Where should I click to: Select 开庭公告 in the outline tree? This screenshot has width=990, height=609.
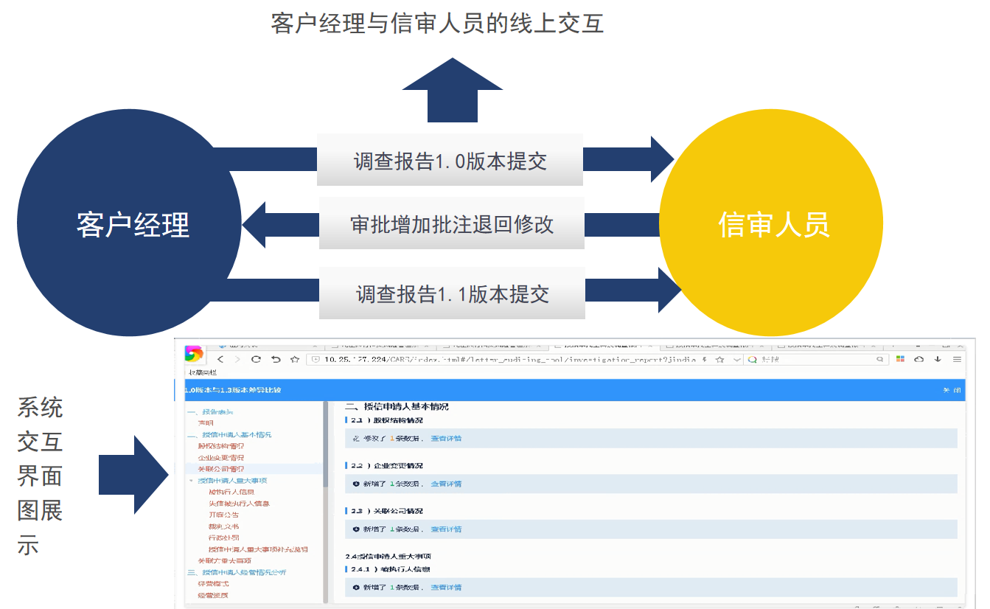coord(224,515)
